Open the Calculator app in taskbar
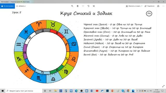Screen dimensions: 166x93 click(x=66, y=91)
